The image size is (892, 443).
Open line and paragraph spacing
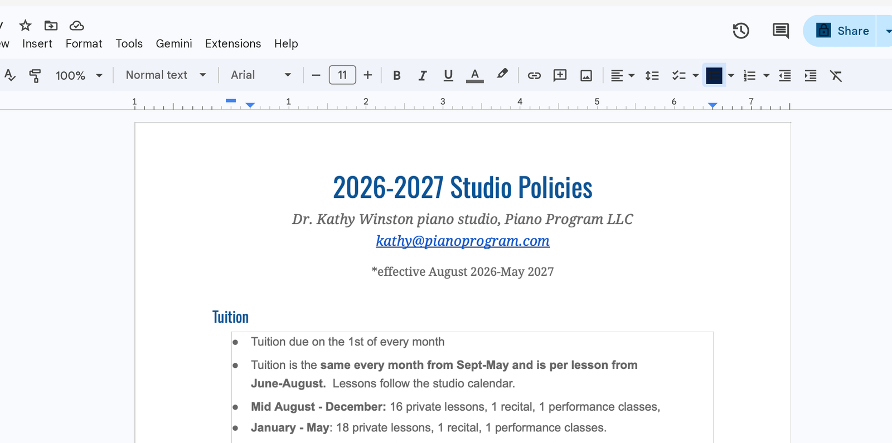(652, 75)
